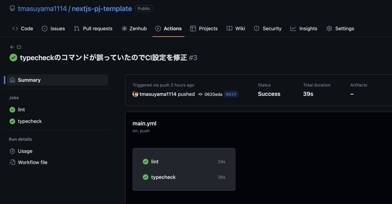Click the back arrow next to CI
The width and height of the screenshot is (392, 204).
point(11,47)
